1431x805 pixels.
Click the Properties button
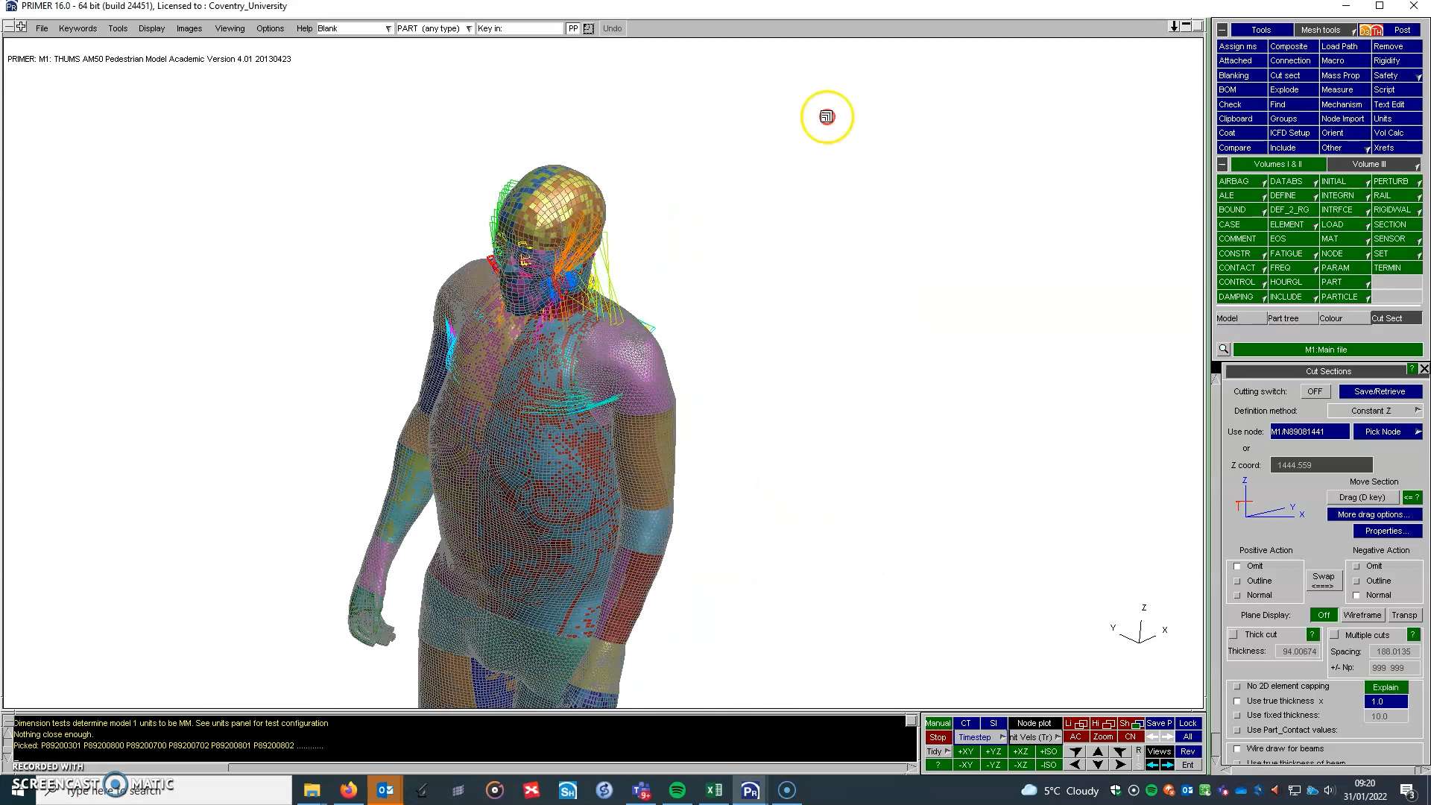(x=1387, y=531)
